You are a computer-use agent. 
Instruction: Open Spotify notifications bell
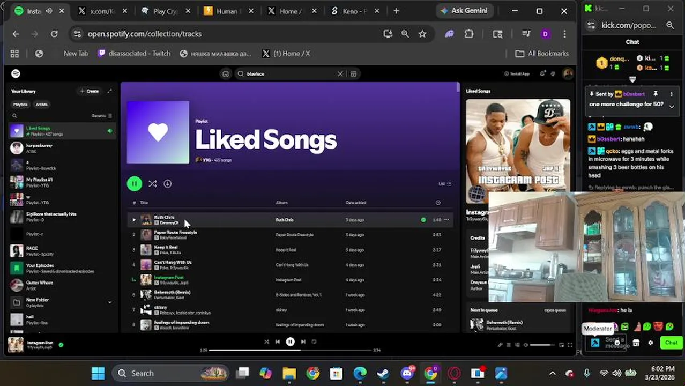coord(542,74)
